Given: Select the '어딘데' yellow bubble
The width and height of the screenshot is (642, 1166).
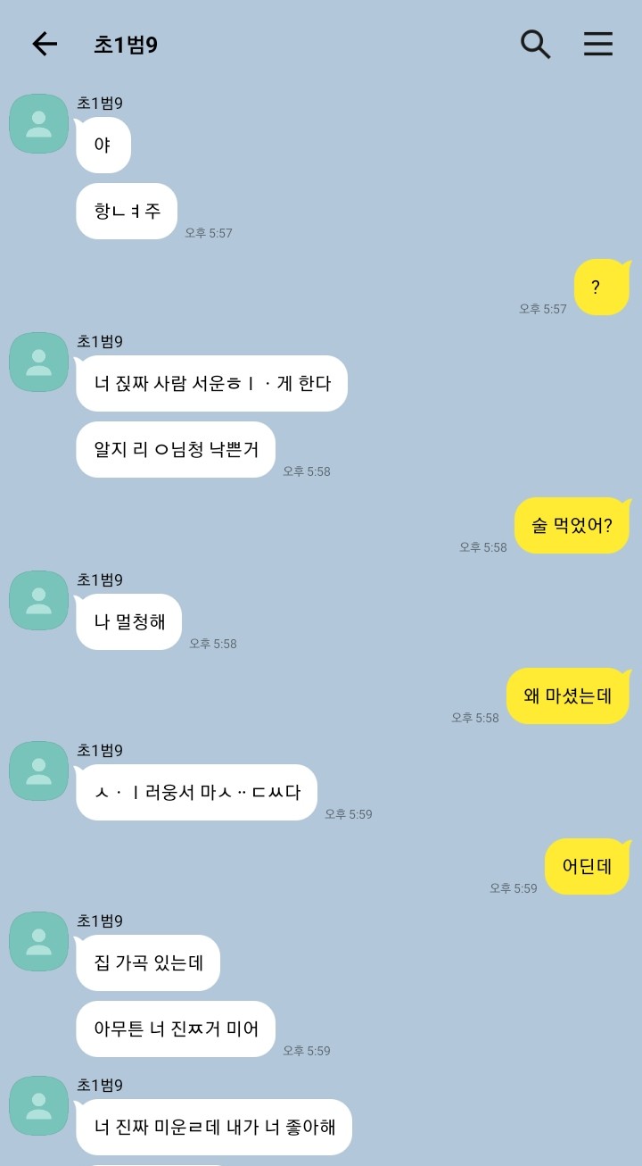Looking at the screenshot, I should click(588, 866).
